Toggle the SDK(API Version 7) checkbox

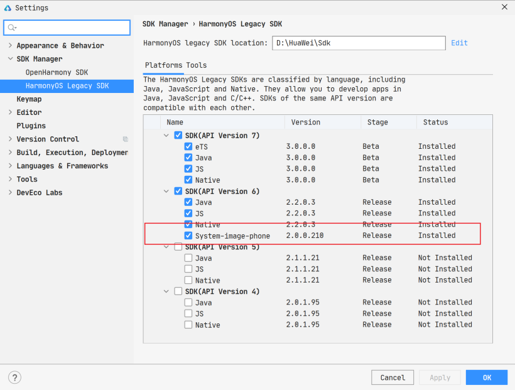point(178,136)
